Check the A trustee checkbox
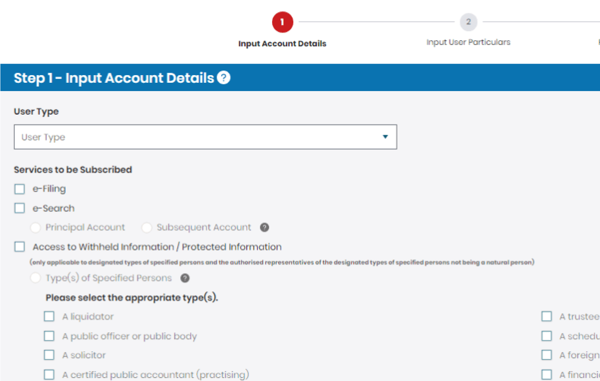Viewport: 600px width, 381px height. tap(546, 316)
